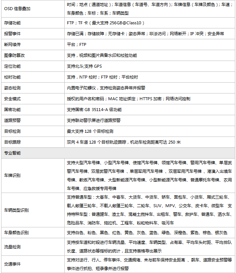Select the 安全模式 label cell
Image resolution: width=236 pixels, height=273 pixels.
12,99
